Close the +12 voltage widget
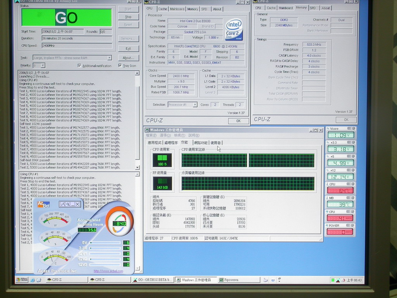397x298 pixels. coord(354,170)
